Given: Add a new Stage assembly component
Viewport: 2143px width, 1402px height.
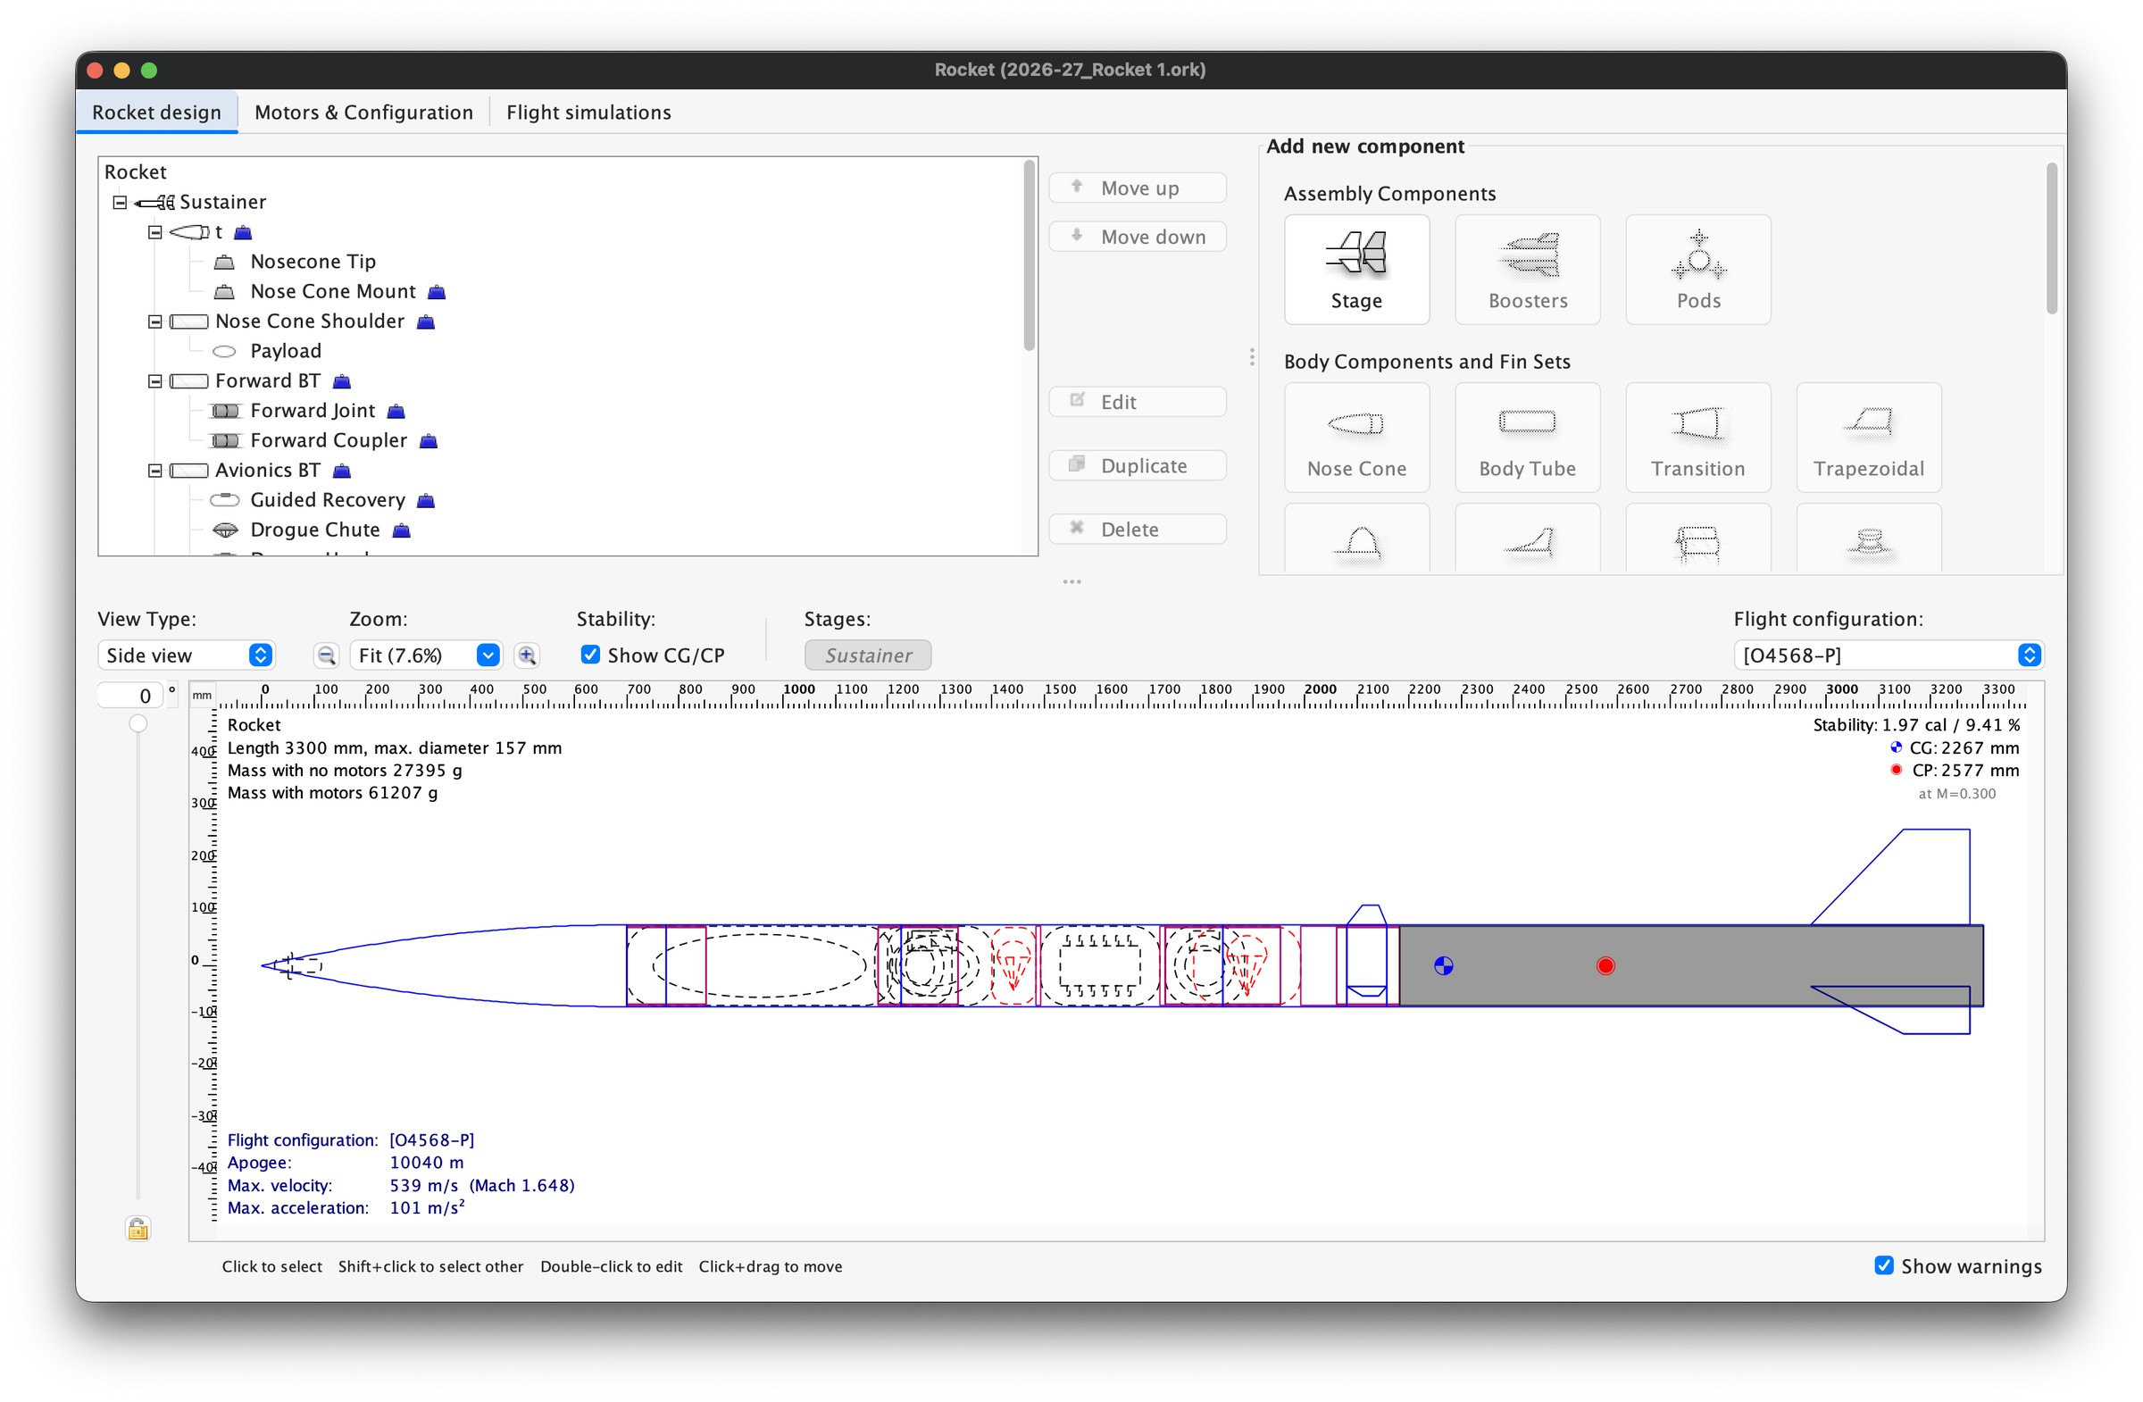Looking at the screenshot, I should (1356, 268).
